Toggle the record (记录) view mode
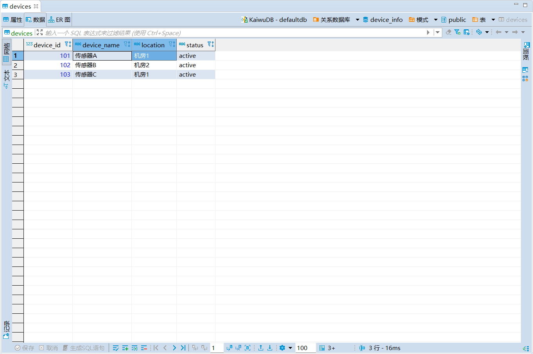This screenshot has width=533, height=354. pos(6,330)
